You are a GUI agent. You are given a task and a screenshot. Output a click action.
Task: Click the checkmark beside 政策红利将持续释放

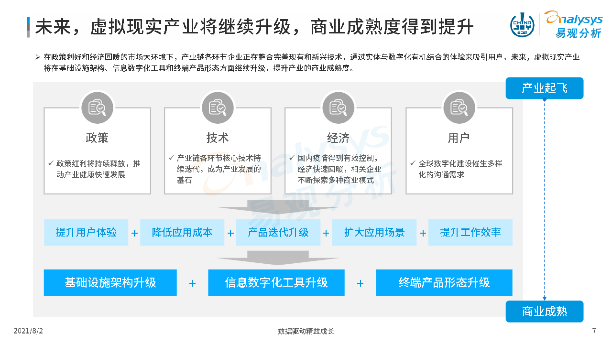[x=51, y=163]
